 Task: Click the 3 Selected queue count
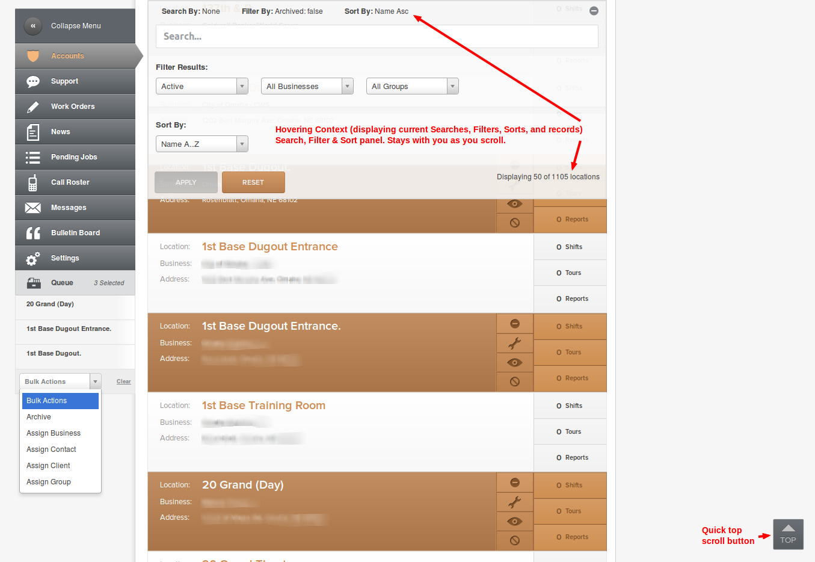click(109, 283)
